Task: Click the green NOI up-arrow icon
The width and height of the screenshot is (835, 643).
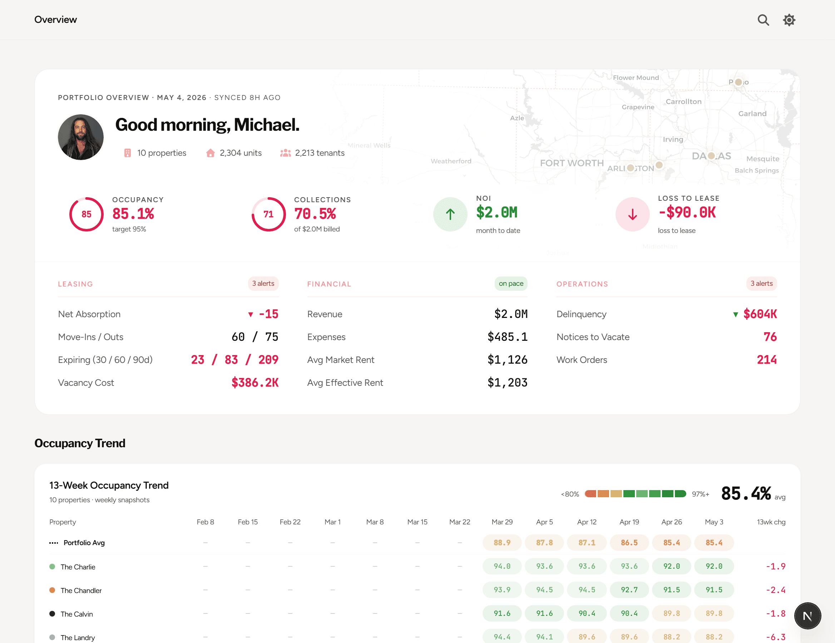Action: click(450, 214)
